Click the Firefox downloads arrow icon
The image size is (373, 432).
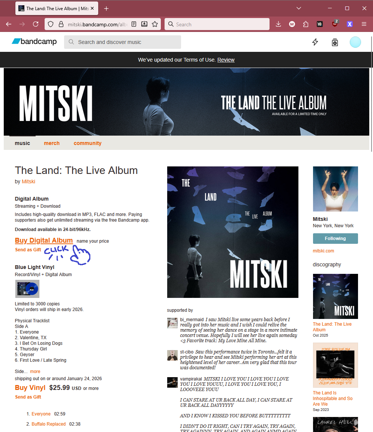278,24
